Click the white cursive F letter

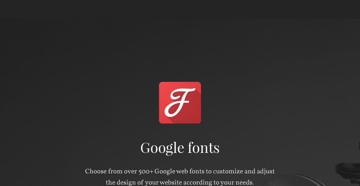click(179, 101)
